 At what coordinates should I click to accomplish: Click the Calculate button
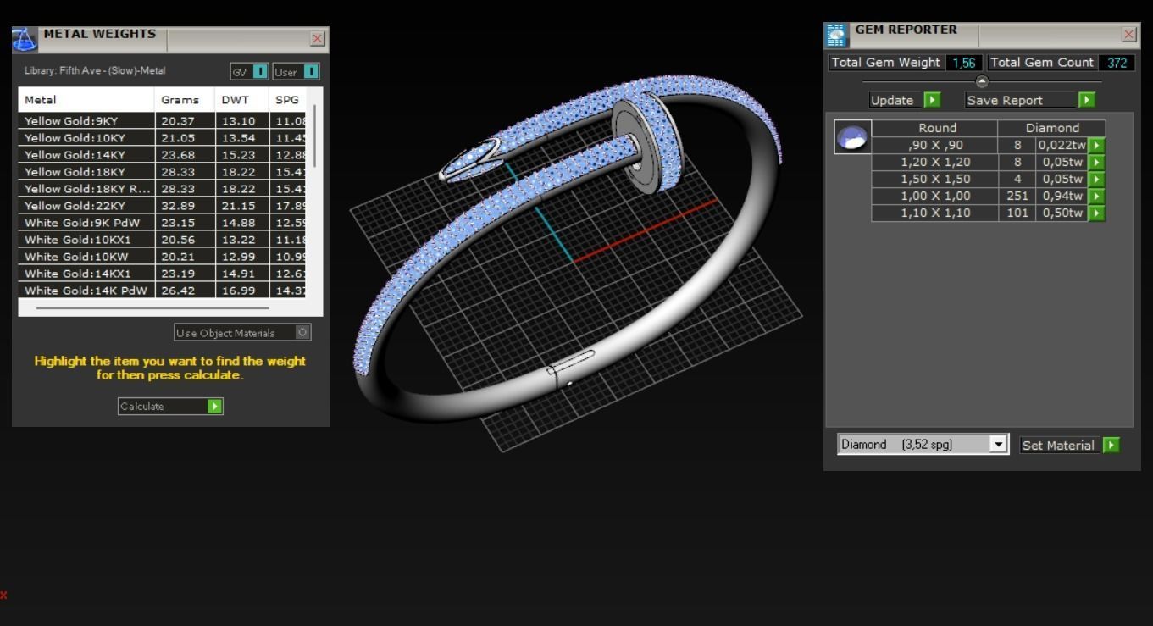click(170, 407)
